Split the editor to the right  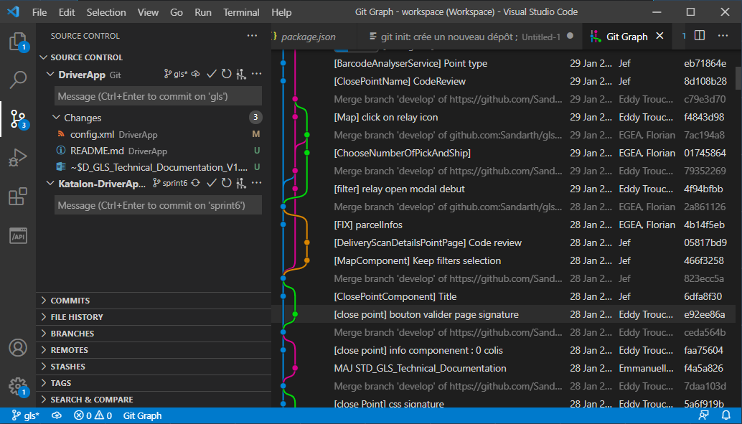(700, 36)
